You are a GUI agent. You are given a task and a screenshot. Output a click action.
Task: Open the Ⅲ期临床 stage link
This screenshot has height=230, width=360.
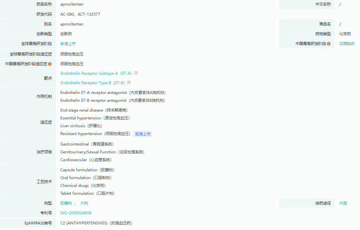tap(347, 44)
